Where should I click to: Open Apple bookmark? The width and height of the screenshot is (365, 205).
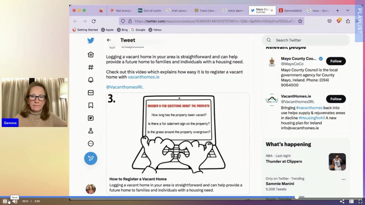click(107, 30)
